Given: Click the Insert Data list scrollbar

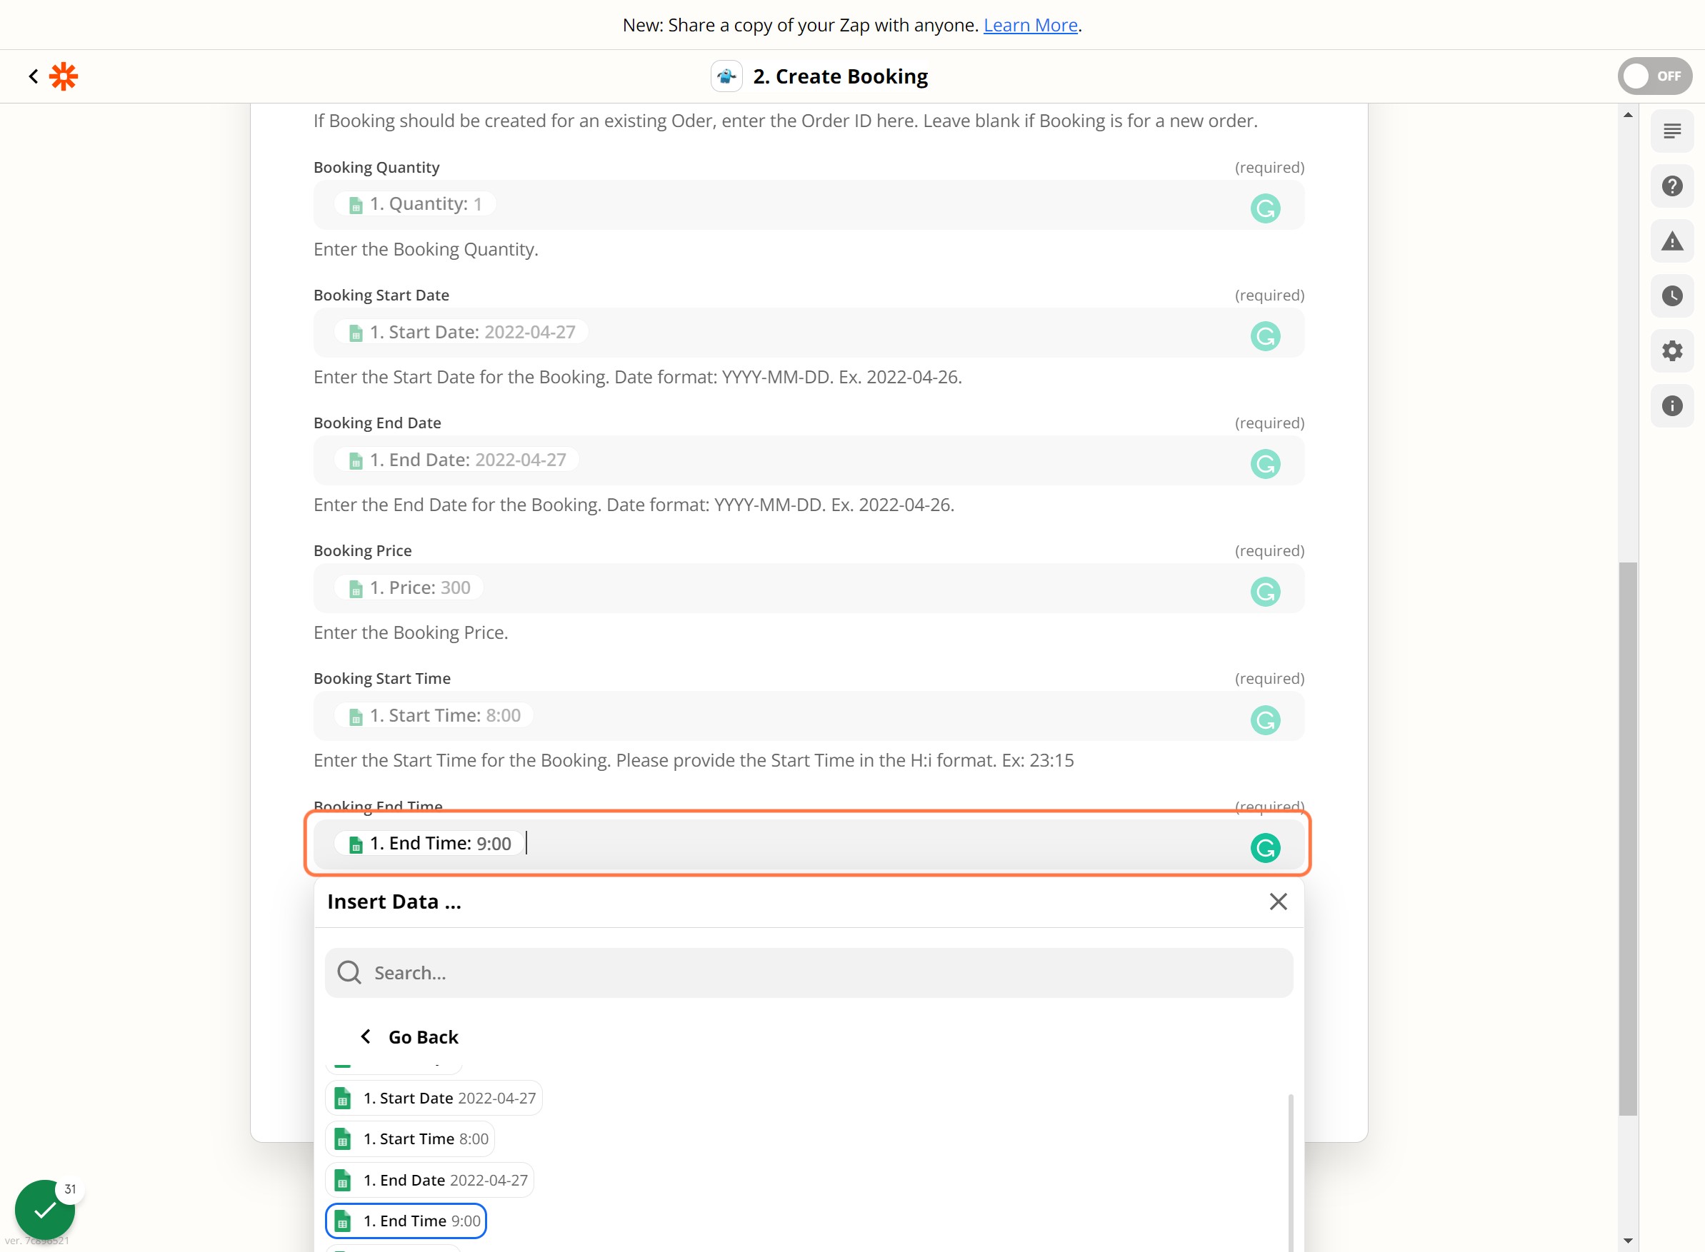Looking at the screenshot, I should click(1290, 1173).
